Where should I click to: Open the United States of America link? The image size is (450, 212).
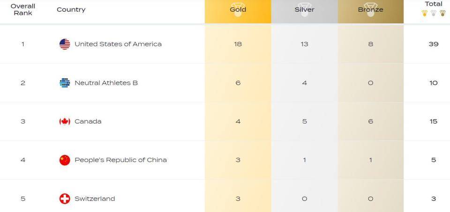pos(118,44)
